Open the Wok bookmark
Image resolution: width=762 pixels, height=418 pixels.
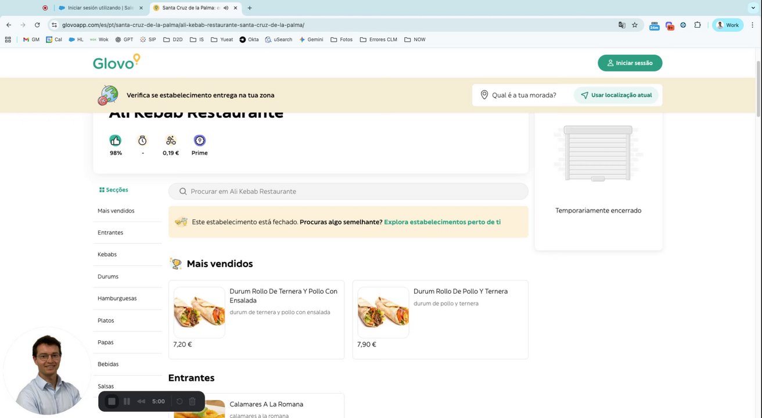pyautogui.click(x=99, y=39)
